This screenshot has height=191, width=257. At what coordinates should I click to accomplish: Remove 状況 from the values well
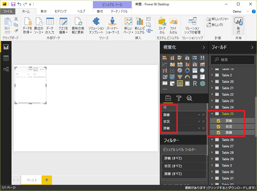click(203, 122)
